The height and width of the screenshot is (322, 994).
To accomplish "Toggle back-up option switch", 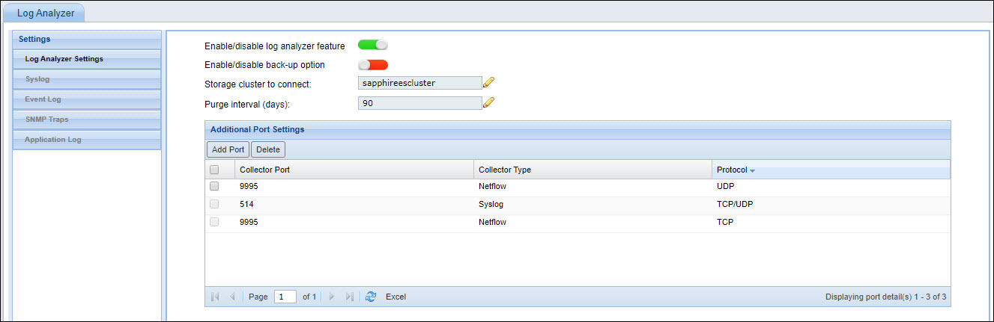I will [x=373, y=65].
